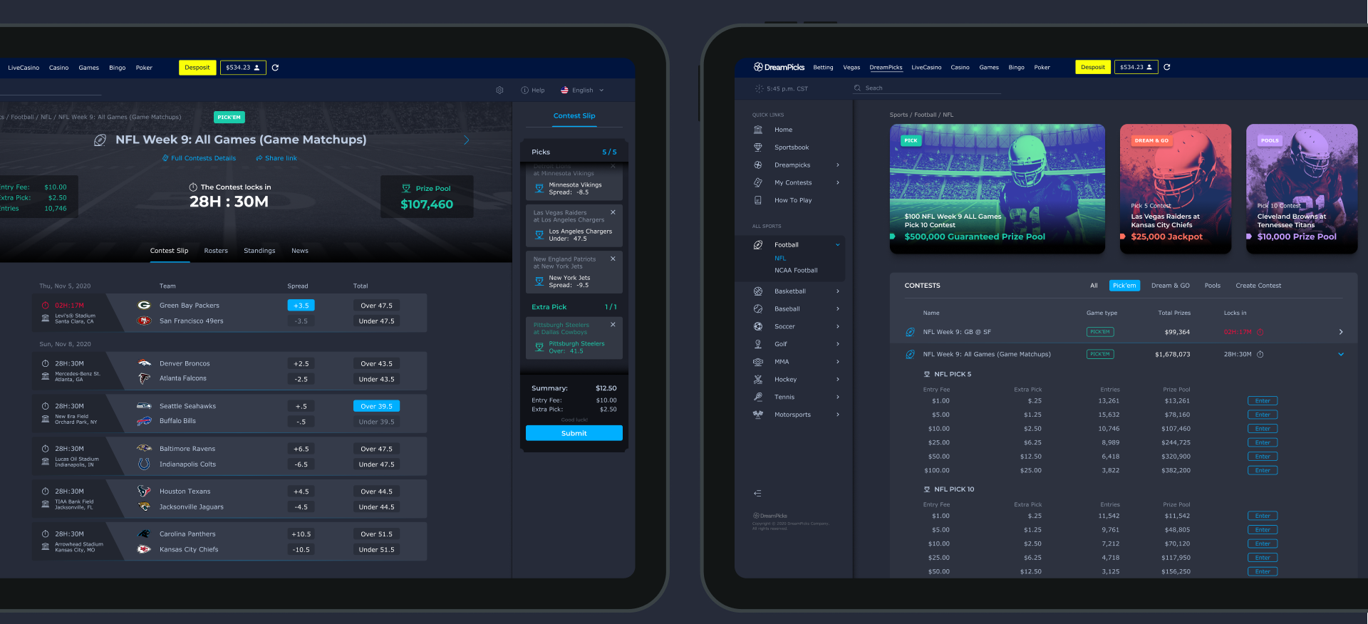Click Create Contest link
Screen dimensions: 1368x624
[x=1258, y=286]
